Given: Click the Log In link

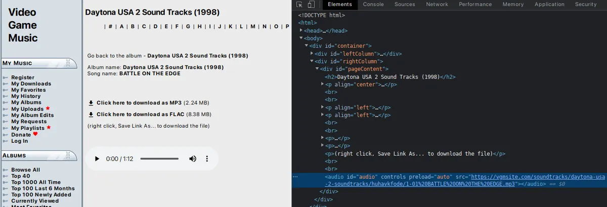Looking at the screenshot, I should coord(20,141).
